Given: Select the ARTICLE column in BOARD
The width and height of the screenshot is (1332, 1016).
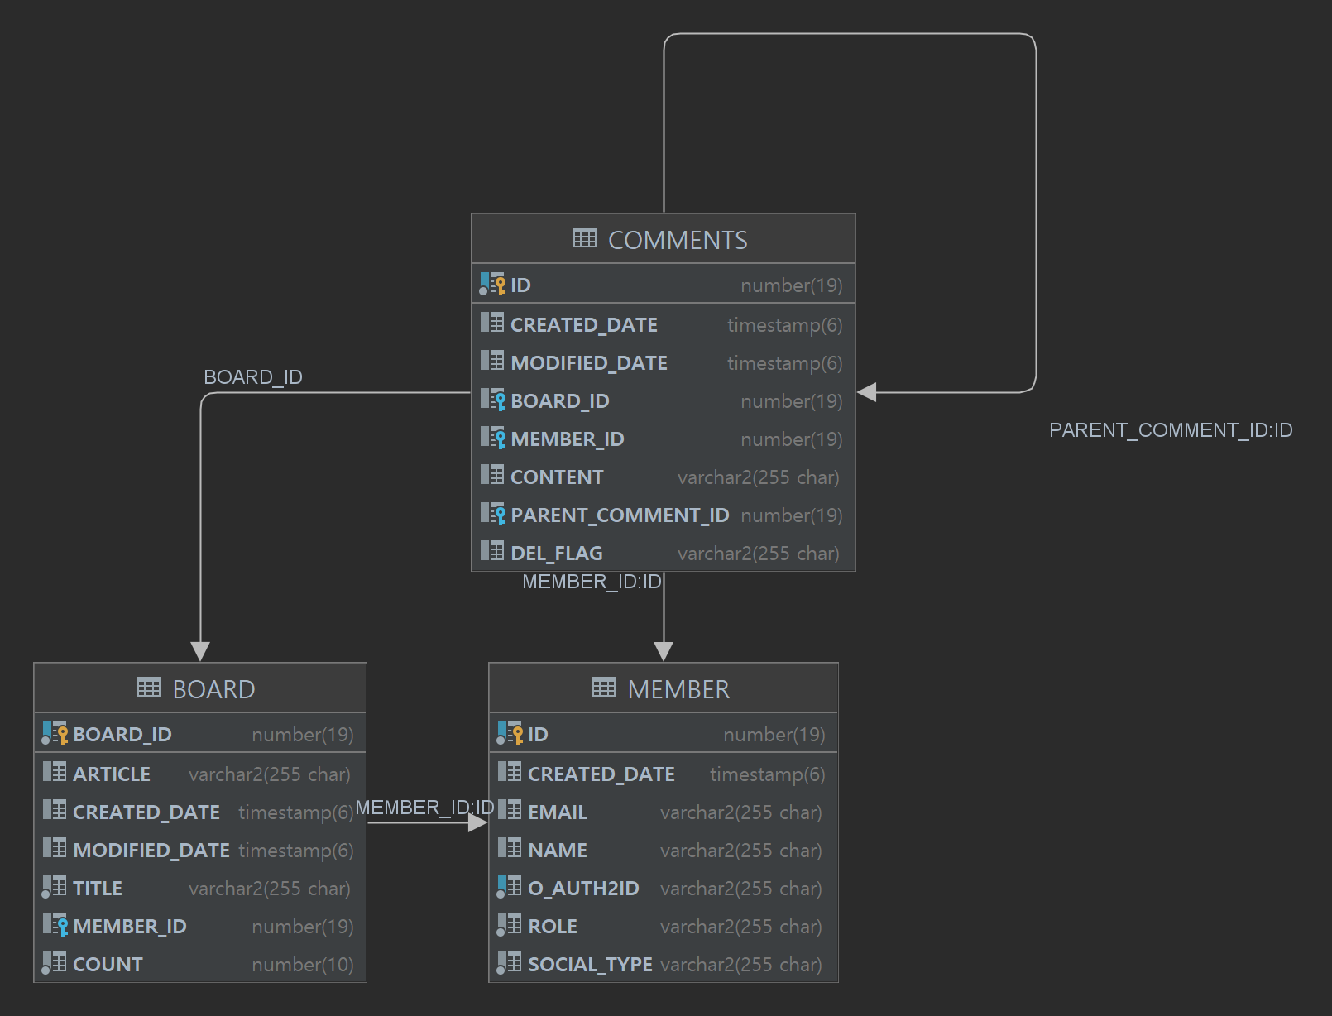Looking at the screenshot, I should [200, 774].
